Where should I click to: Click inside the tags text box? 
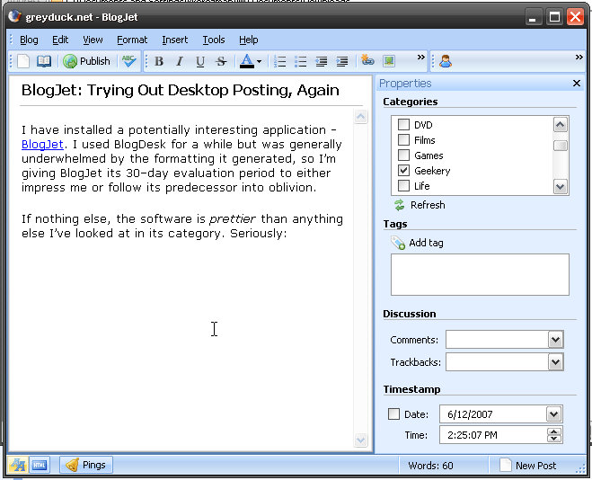480,274
